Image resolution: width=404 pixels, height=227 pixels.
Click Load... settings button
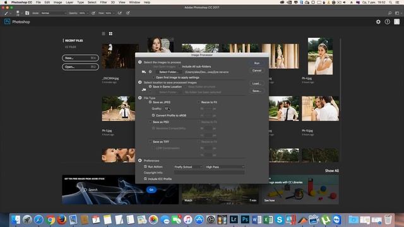pos(257,83)
